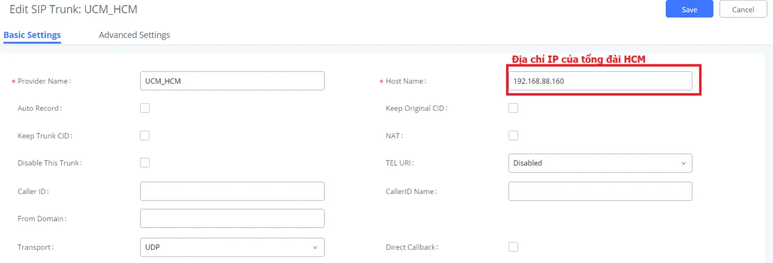Focus the Provider Name field

pyautogui.click(x=232, y=81)
